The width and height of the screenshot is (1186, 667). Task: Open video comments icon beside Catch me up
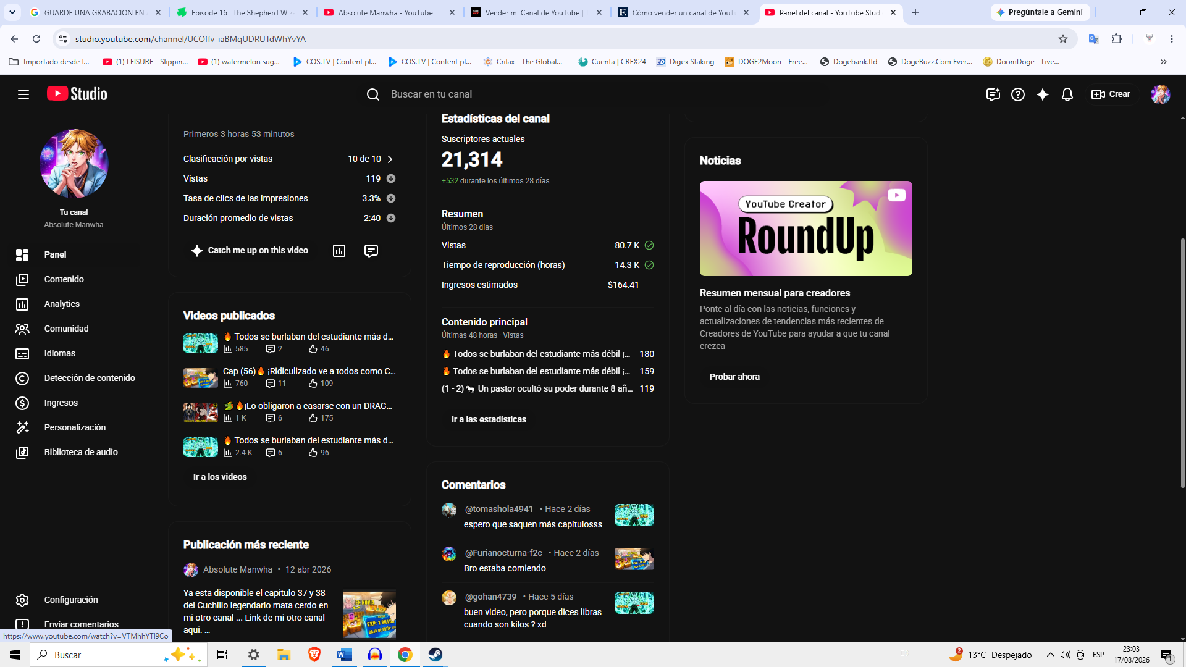coord(371,251)
